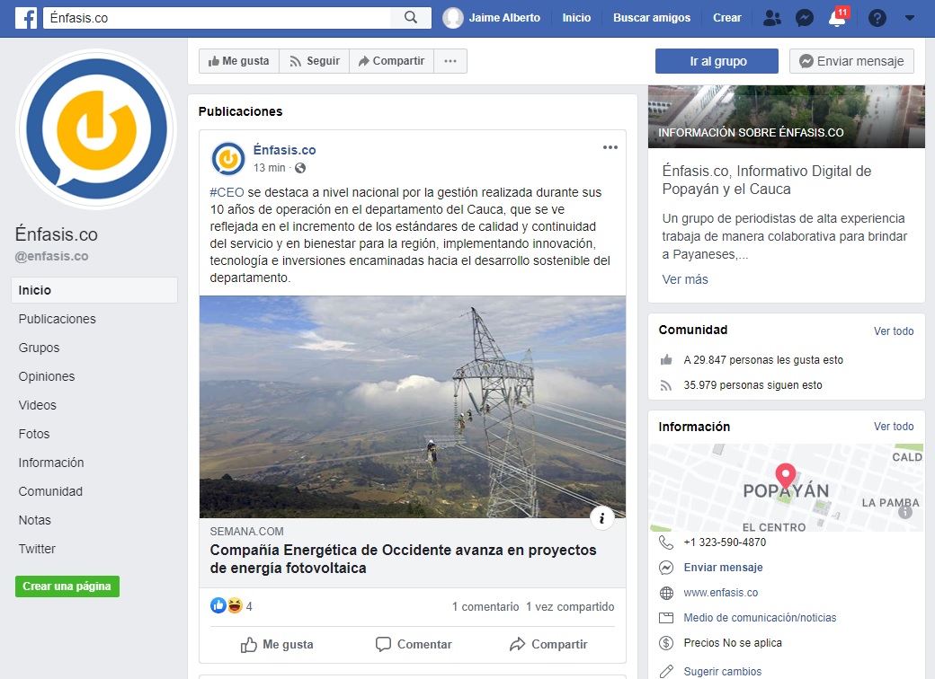Select Videos in the left sidebar
The image size is (935, 679).
point(37,405)
